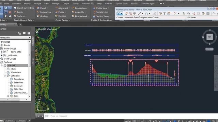Open the Express Tools tab
The image size is (218, 122).
click(122, 3)
